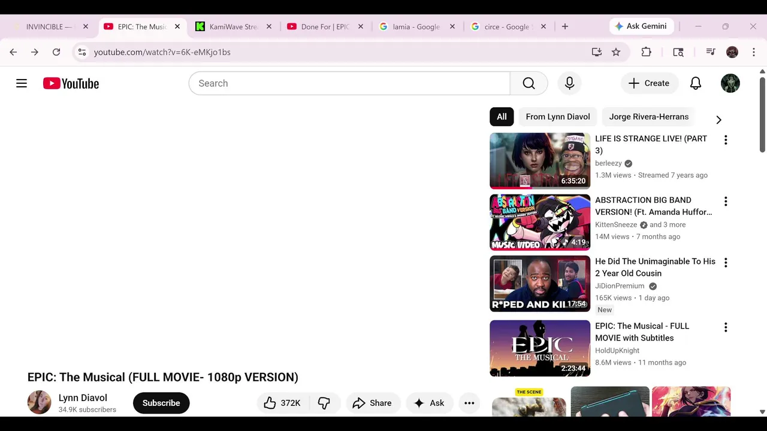Open Chrome three-dot menu
The image size is (767, 431).
coord(754,52)
